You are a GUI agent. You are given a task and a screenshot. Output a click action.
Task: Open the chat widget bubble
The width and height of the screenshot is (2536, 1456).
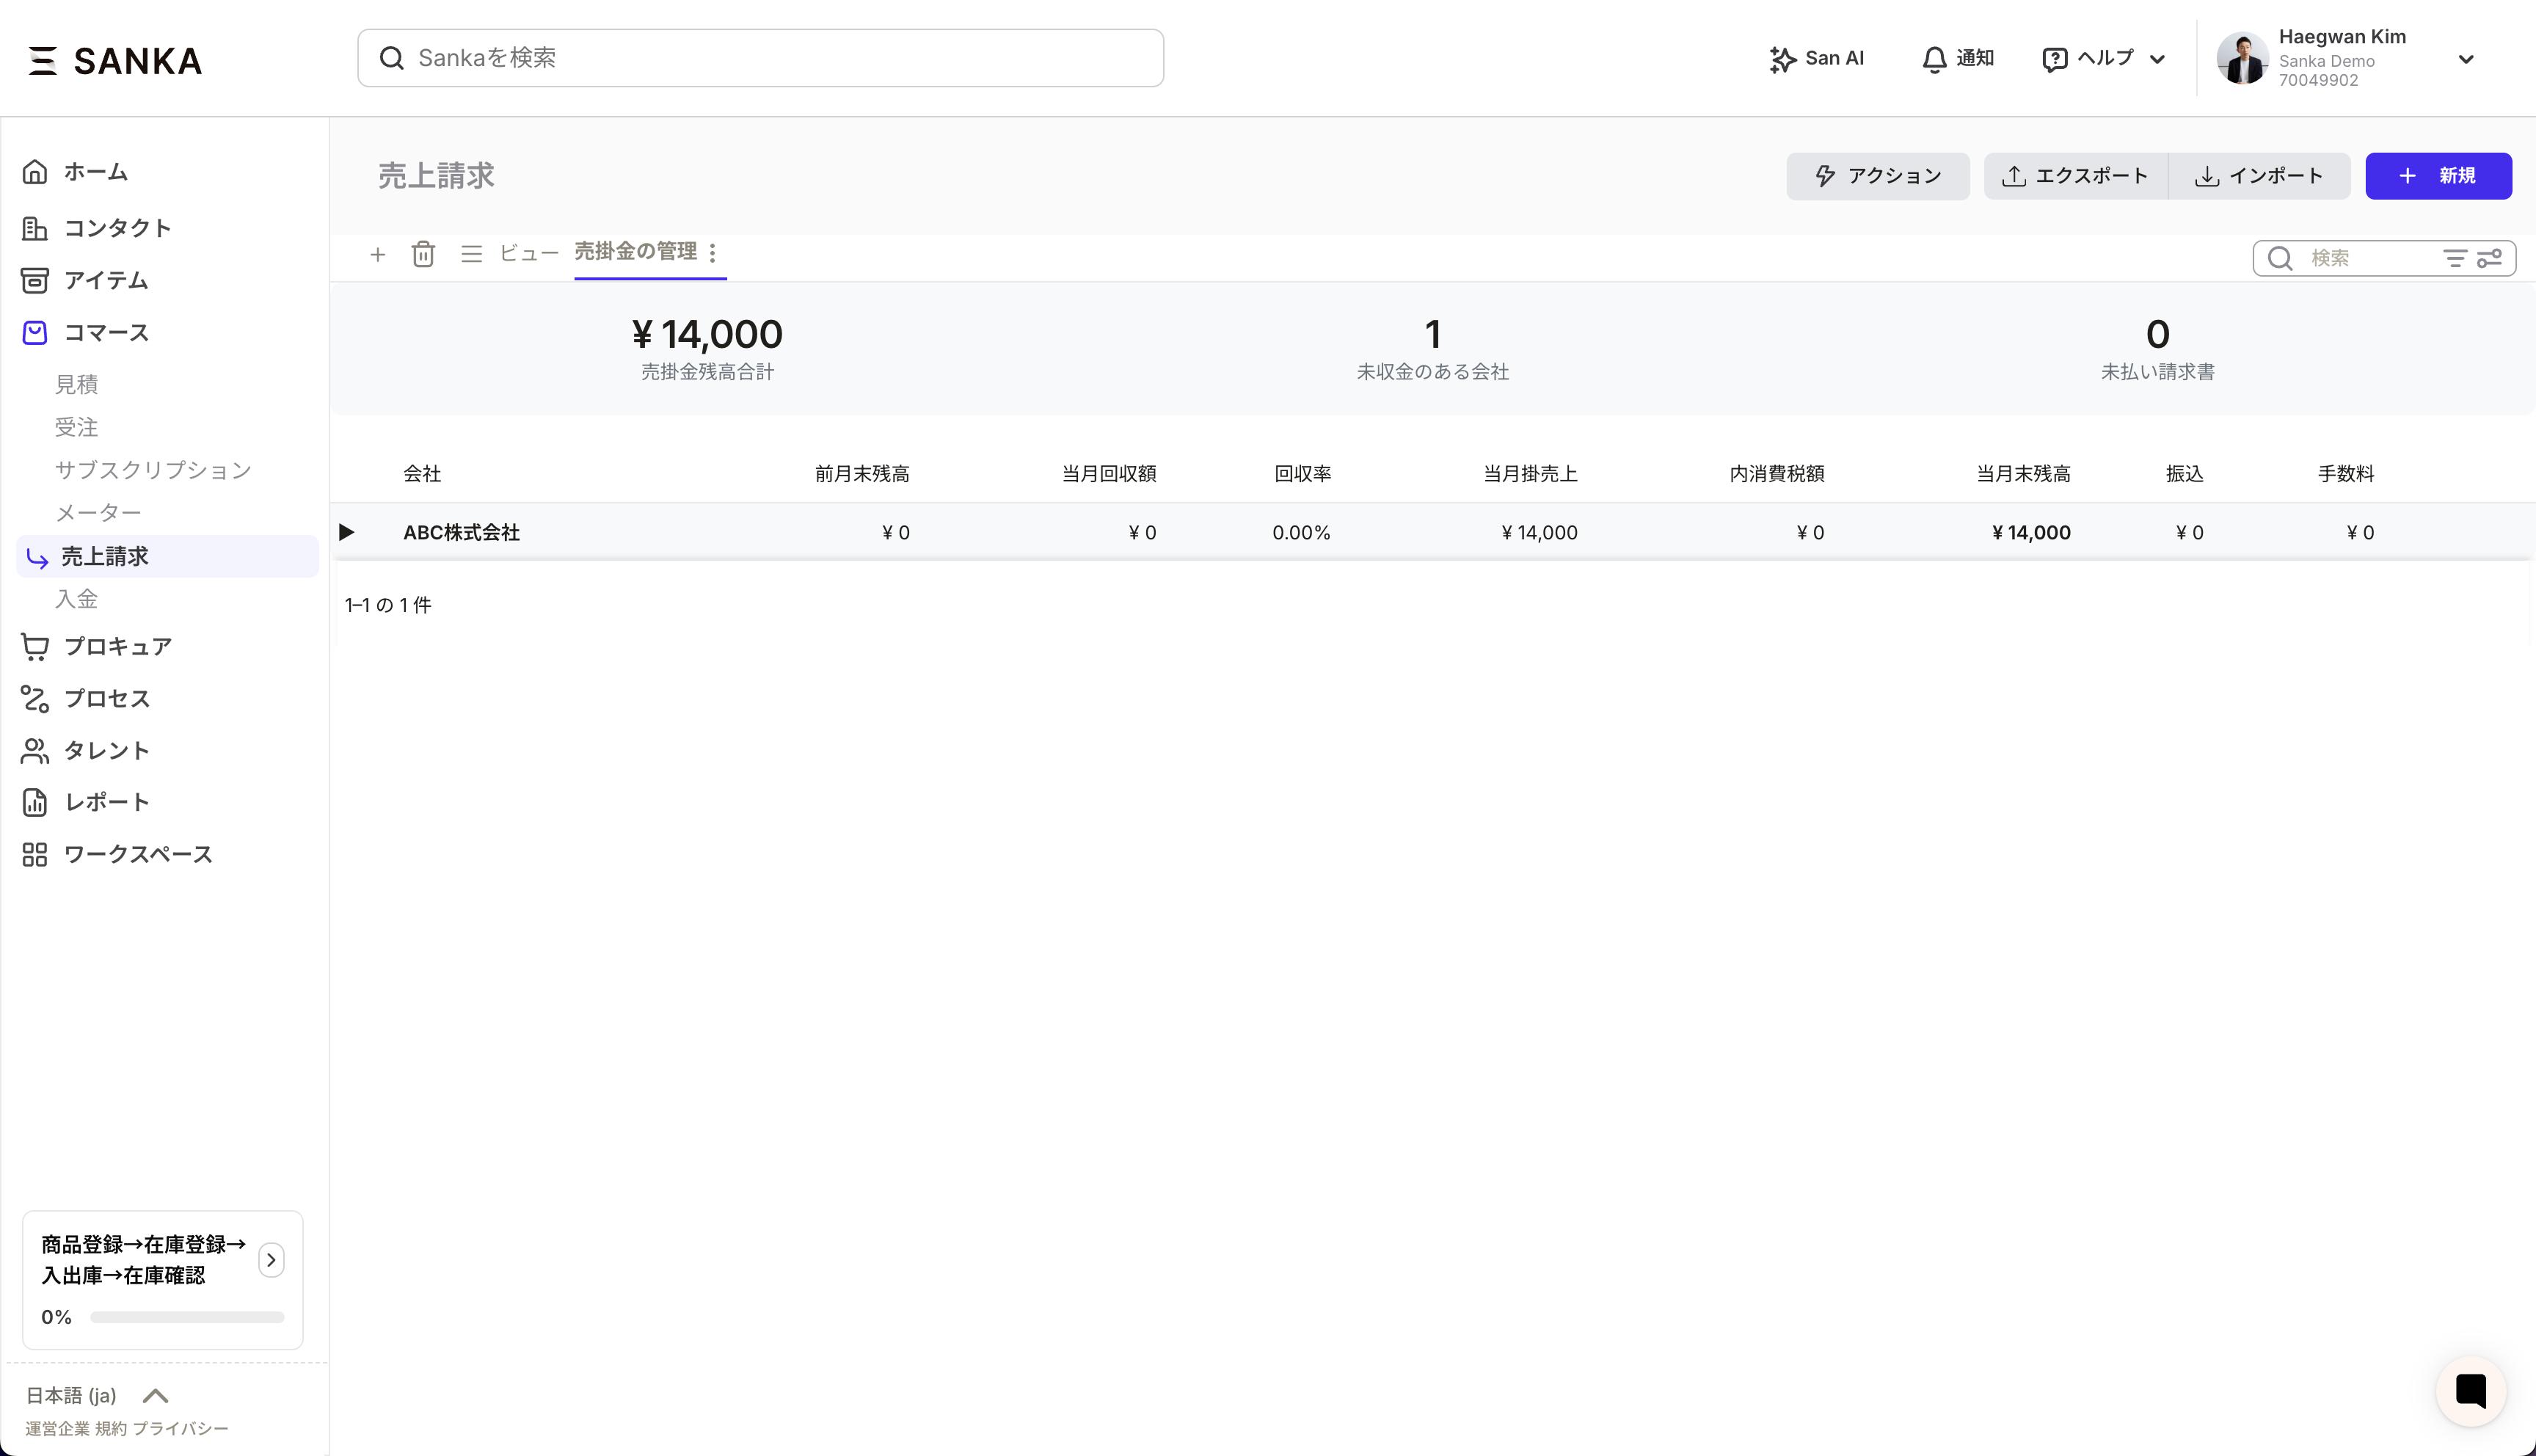[2470, 1390]
